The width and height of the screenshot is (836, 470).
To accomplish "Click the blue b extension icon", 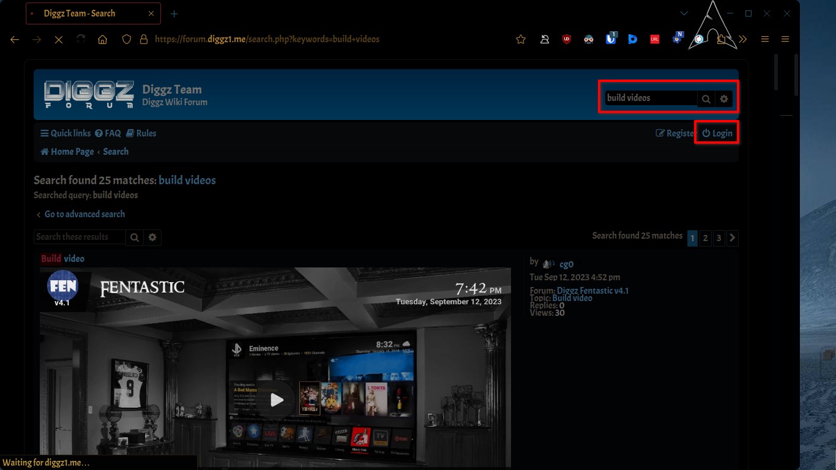I will pyautogui.click(x=633, y=39).
